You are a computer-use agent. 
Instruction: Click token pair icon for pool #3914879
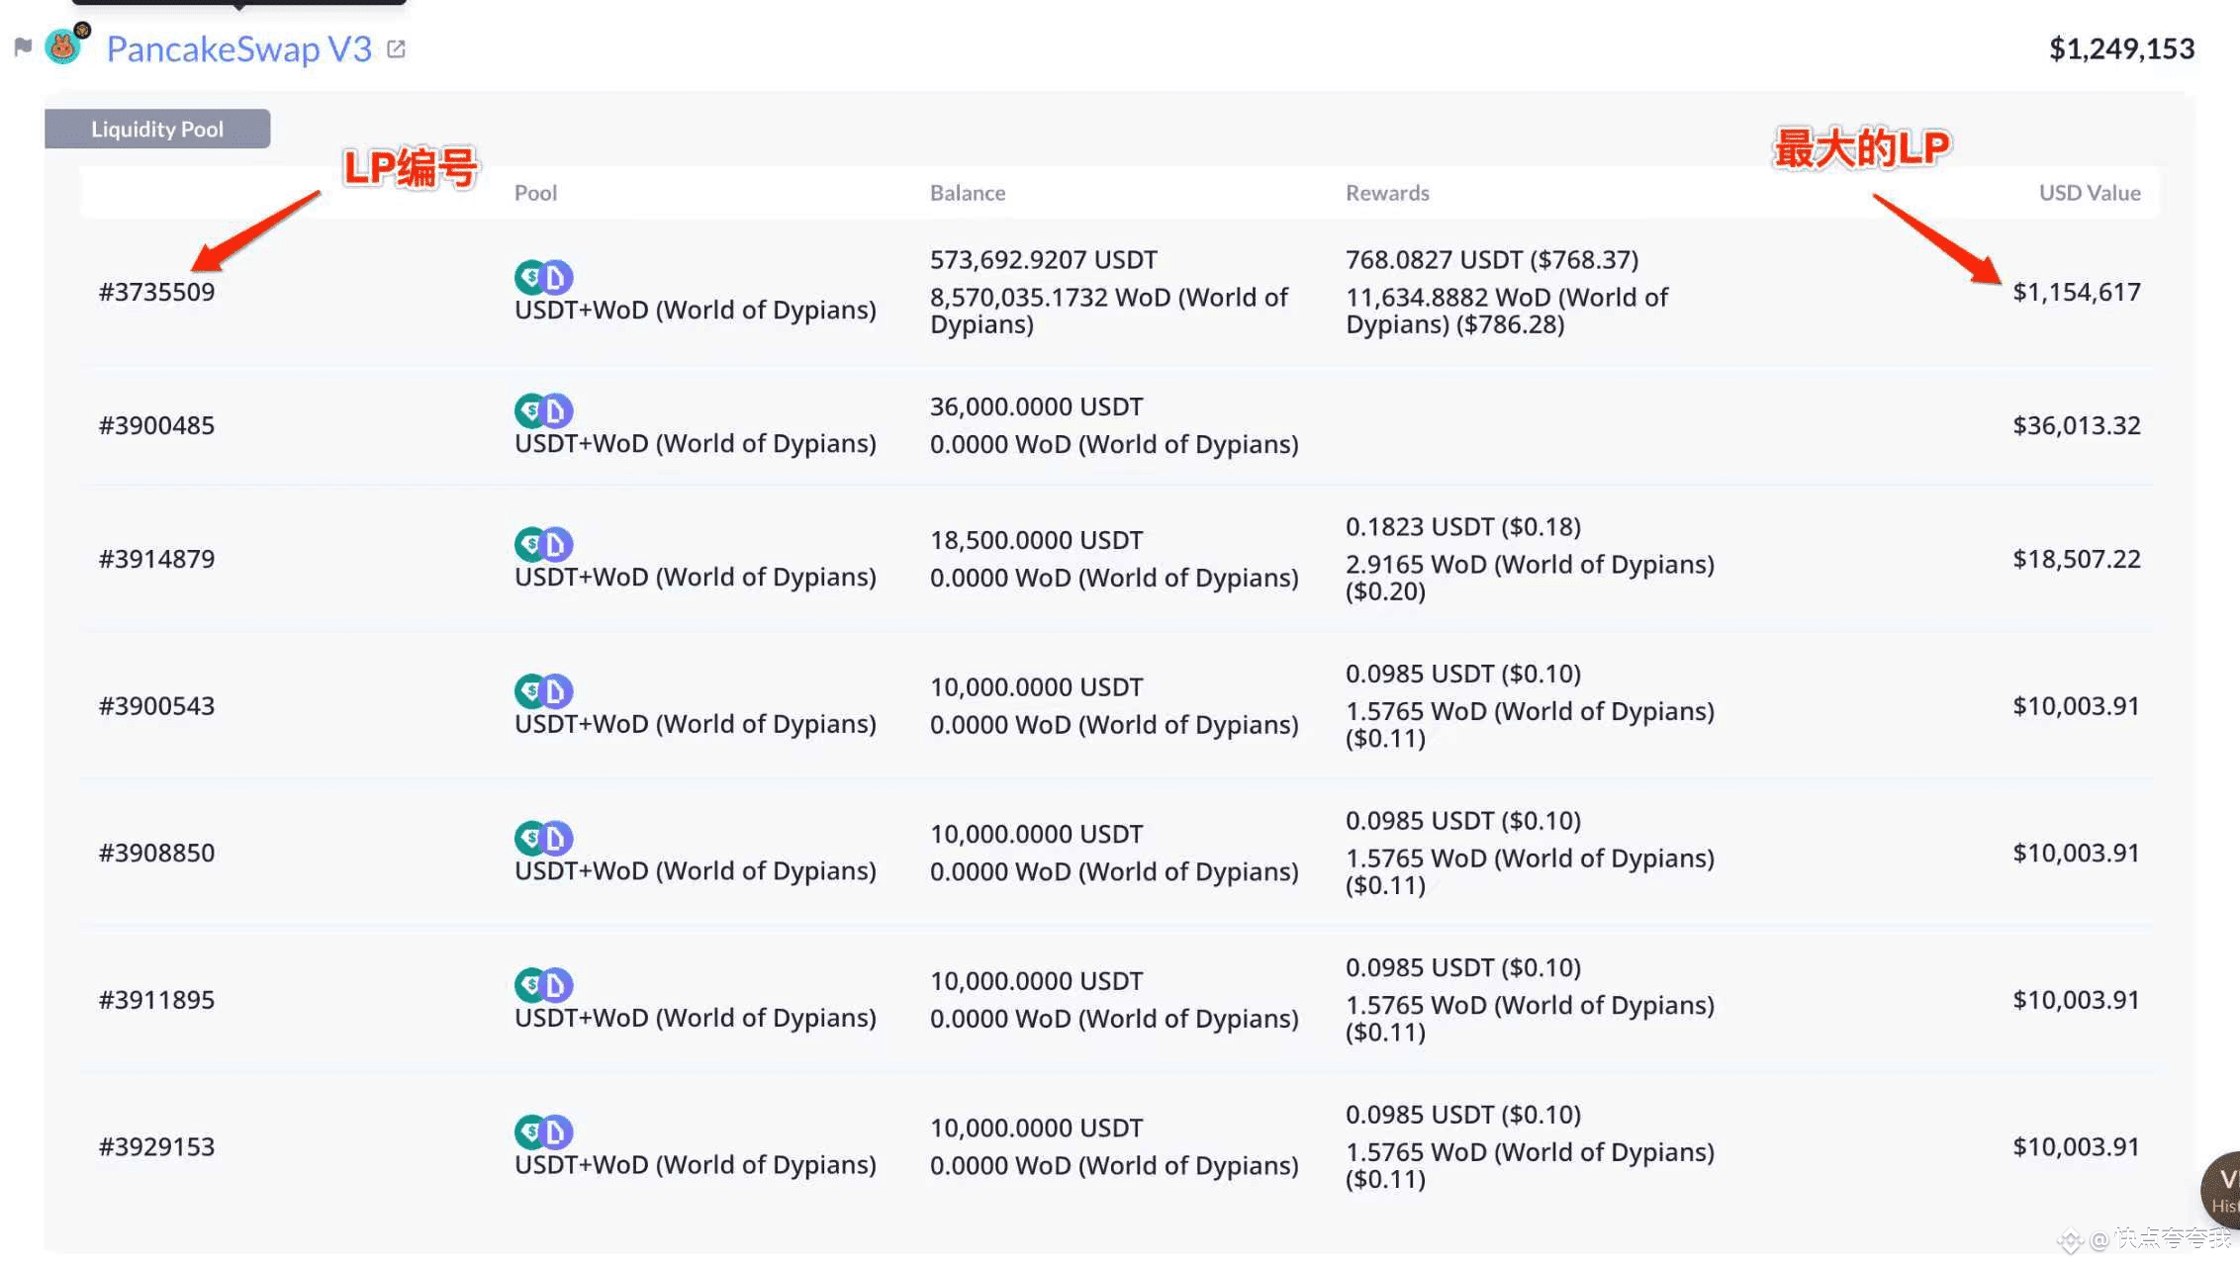(x=543, y=544)
